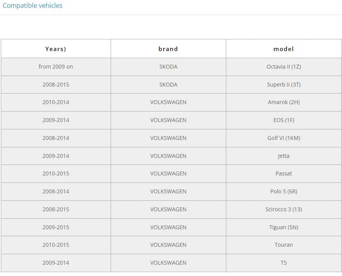This screenshot has height=276, width=342.
Task: Click the EOS (1F) model entry
Action: click(284, 120)
